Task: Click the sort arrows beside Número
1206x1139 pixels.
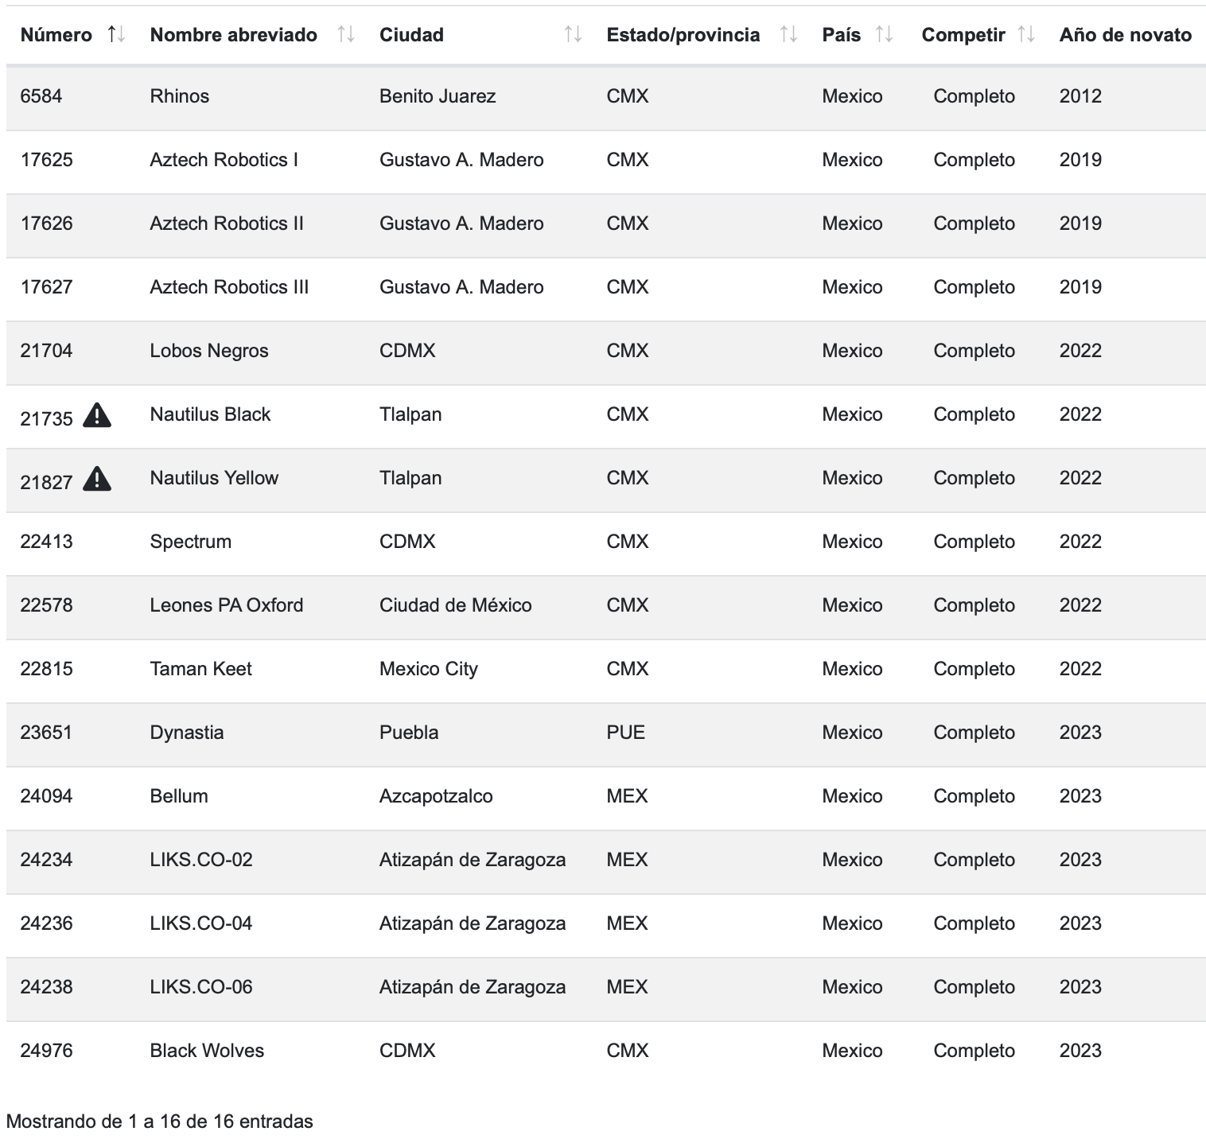Action: point(116,34)
